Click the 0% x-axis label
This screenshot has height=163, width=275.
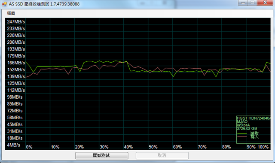coord(29,147)
